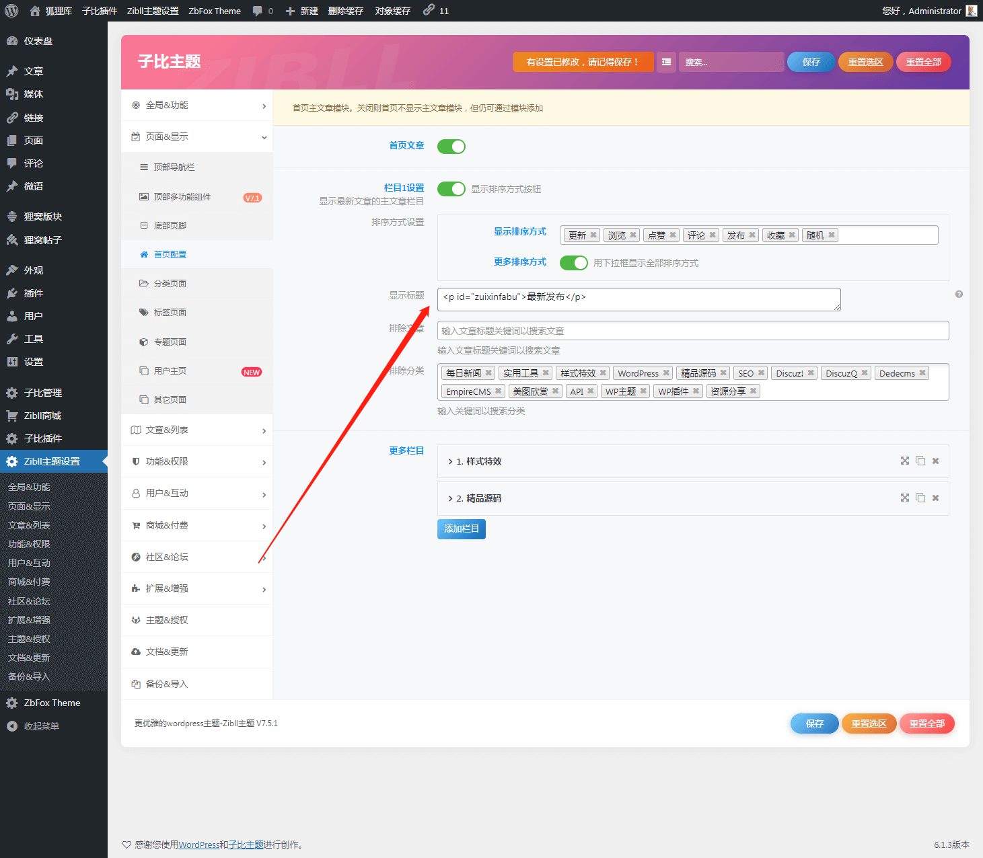983x858 pixels.
Task: Remove the 浏览 sort tag
Action: (x=633, y=235)
